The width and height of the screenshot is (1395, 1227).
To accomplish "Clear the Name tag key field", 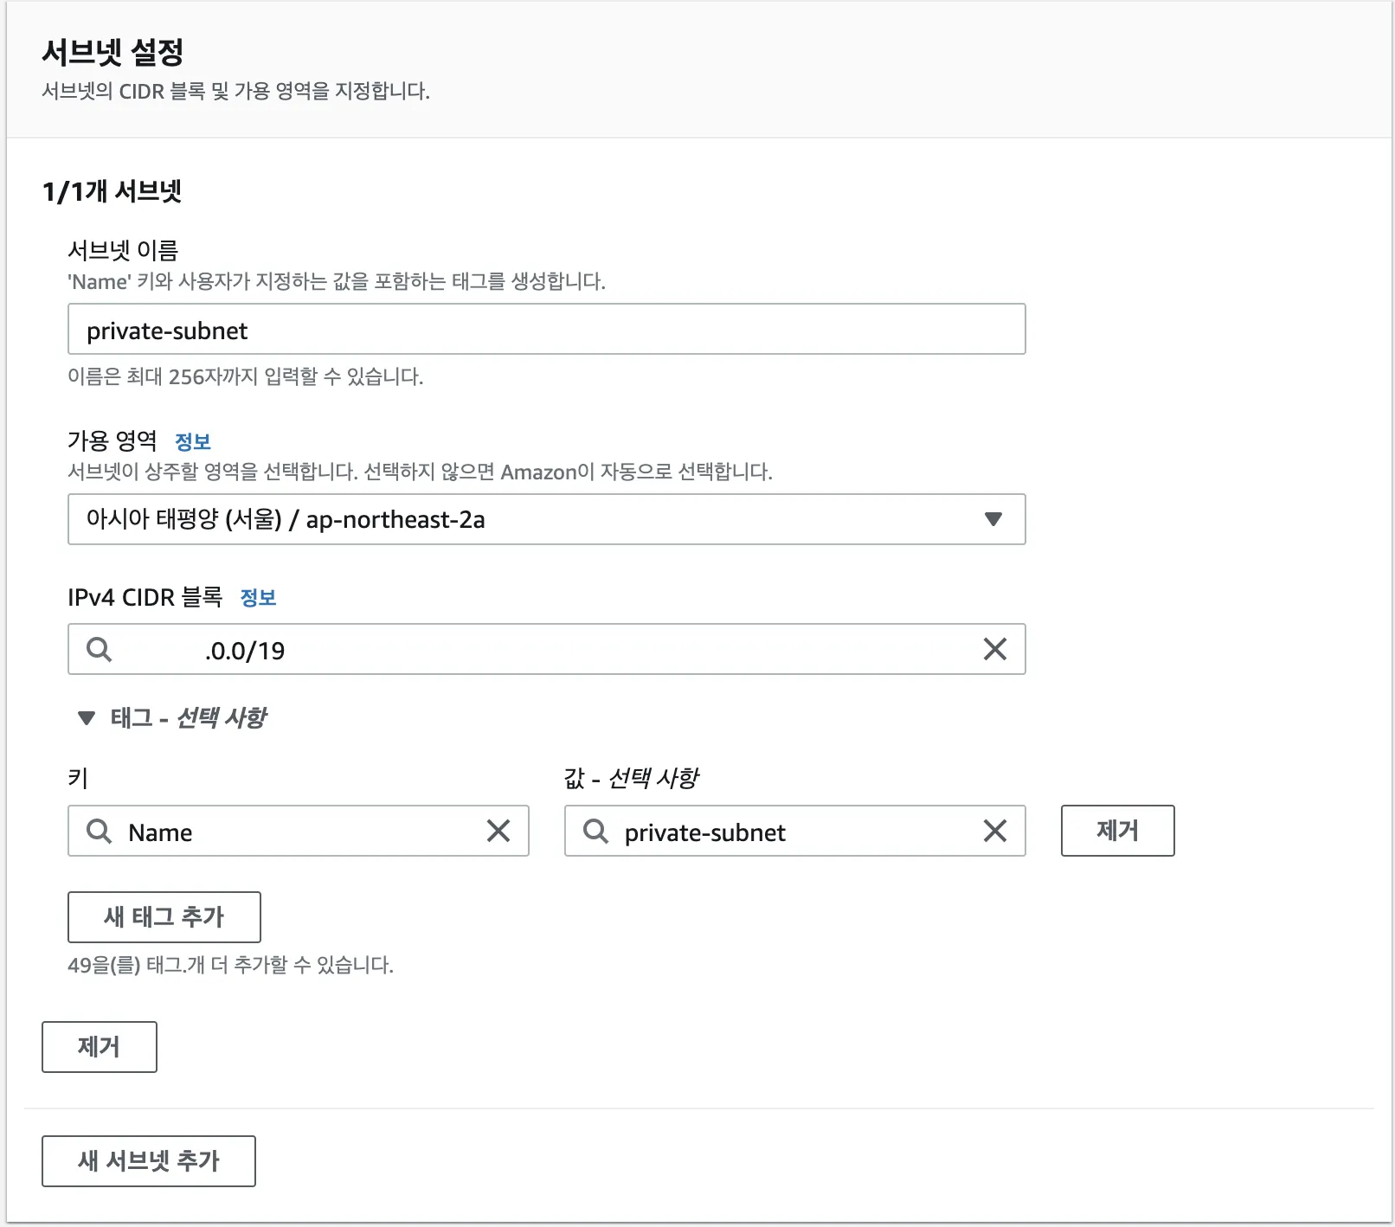I will [x=498, y=831].
